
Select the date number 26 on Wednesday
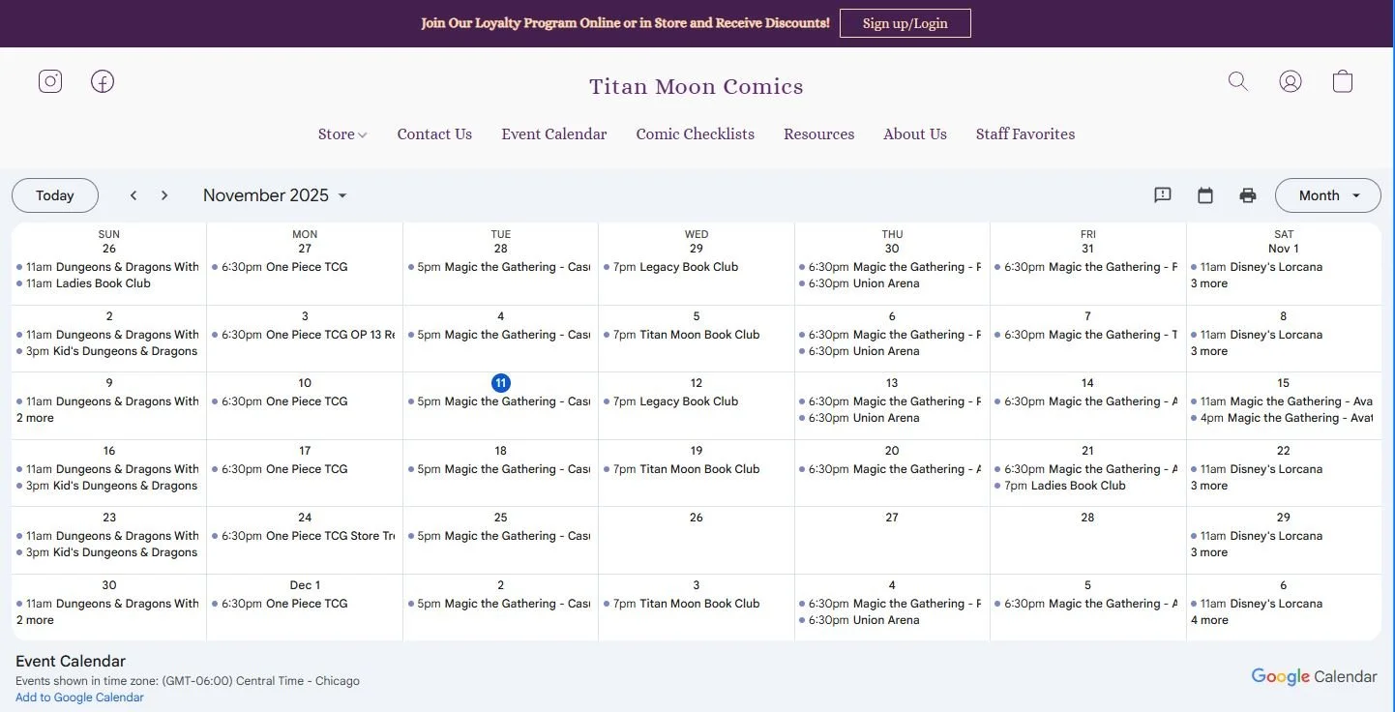[697, 518]
